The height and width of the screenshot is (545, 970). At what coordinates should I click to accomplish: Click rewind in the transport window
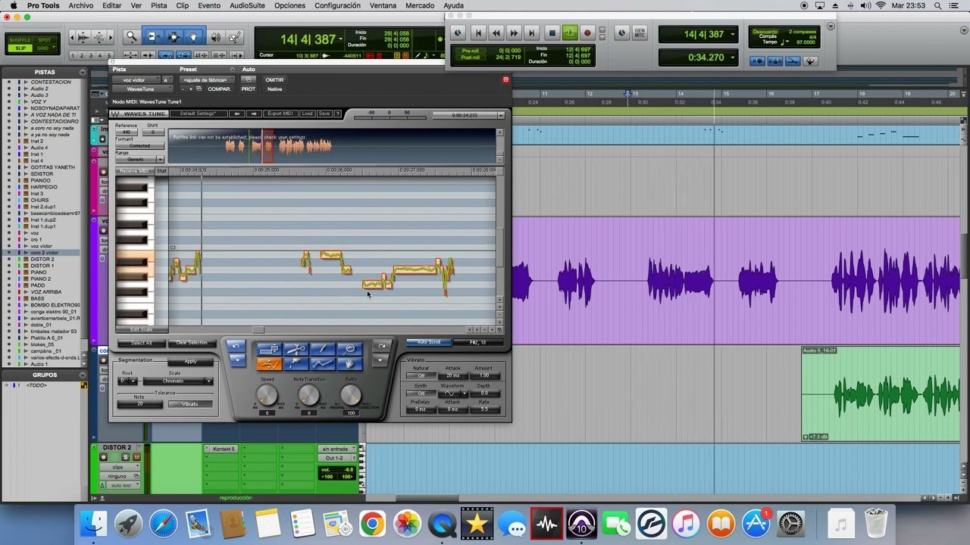[x=496, y=33]
